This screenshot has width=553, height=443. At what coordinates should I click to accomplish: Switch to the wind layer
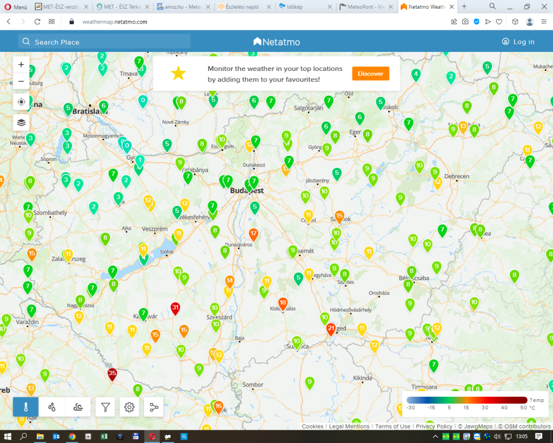tap(78, 407)
